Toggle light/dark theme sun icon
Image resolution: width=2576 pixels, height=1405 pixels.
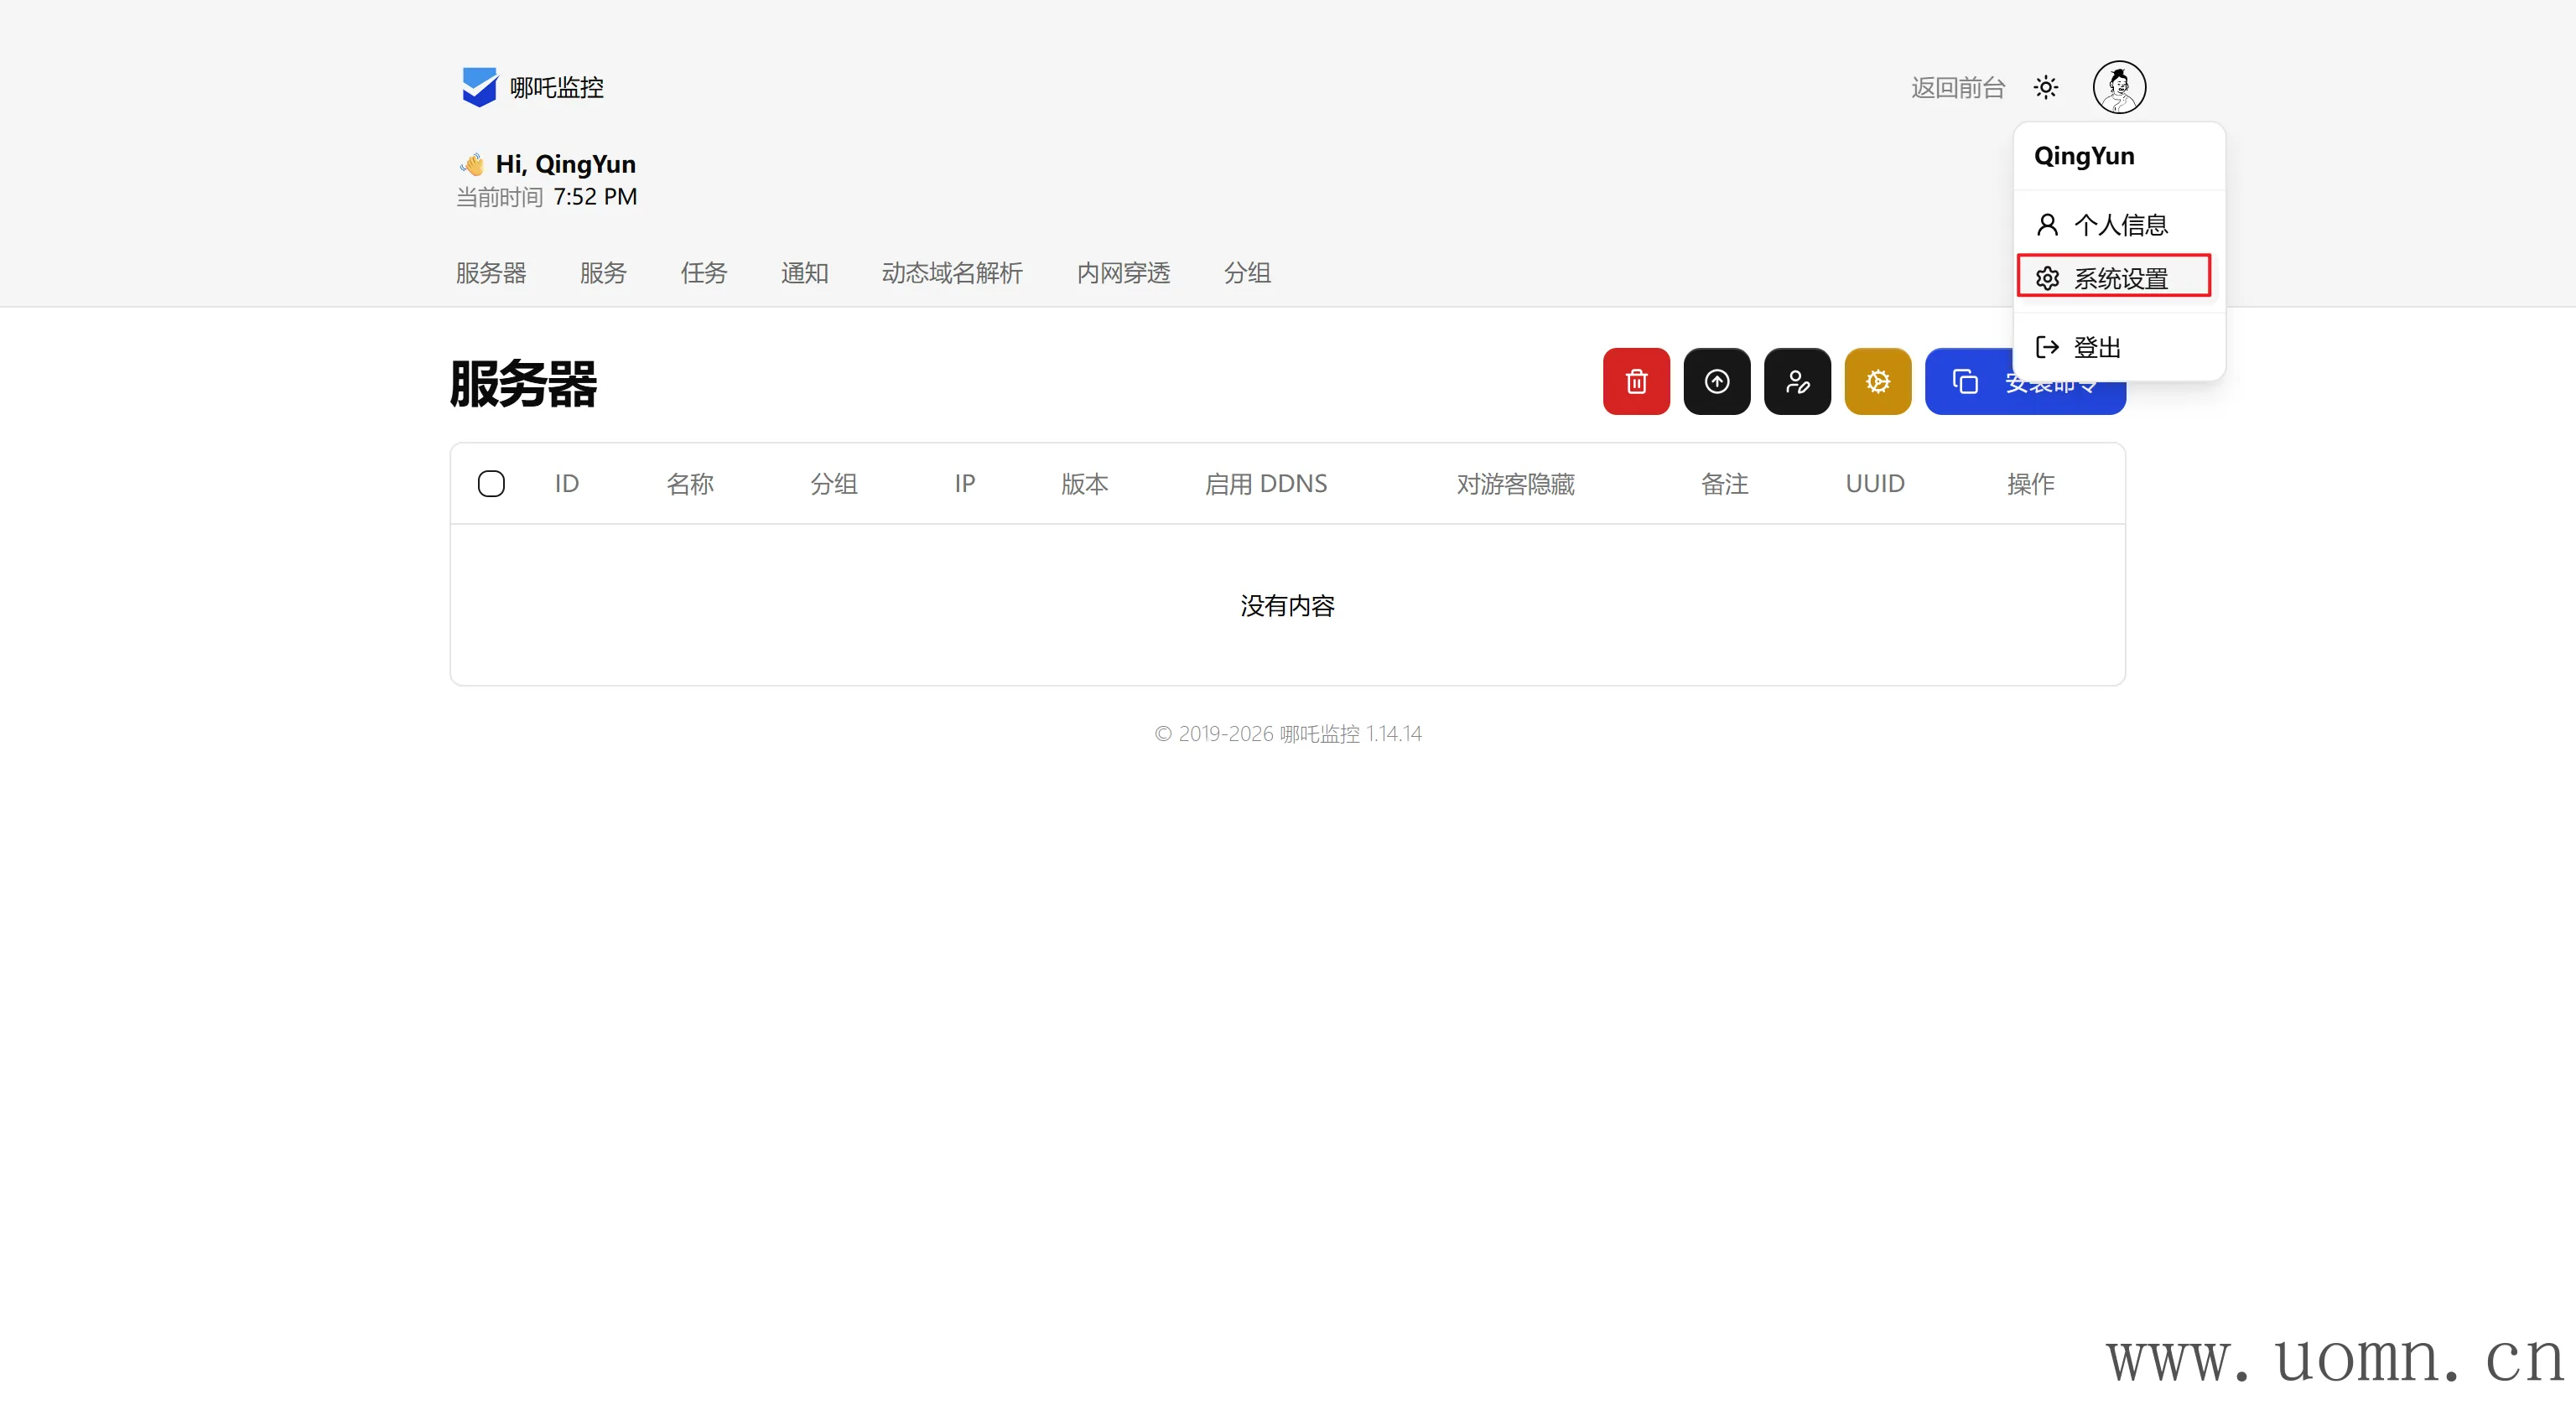point(2045,87)
